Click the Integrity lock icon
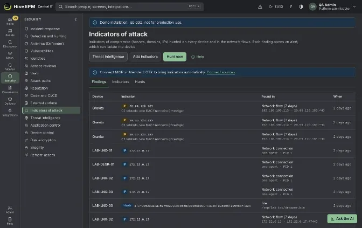Viewport: 362px width, 228px height. click(x=26, y=147)
